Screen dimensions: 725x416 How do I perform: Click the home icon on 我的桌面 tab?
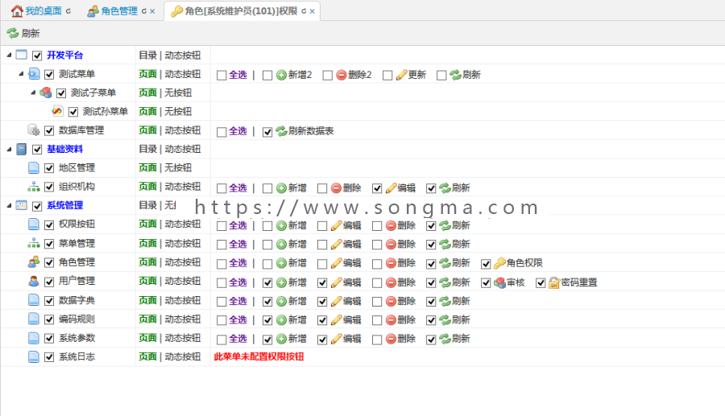(17, 11)
